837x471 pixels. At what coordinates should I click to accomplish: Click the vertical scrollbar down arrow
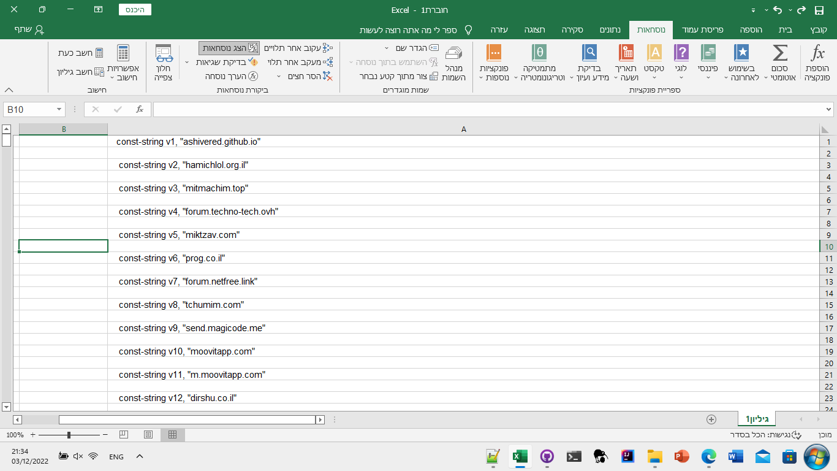coord(6,407)
